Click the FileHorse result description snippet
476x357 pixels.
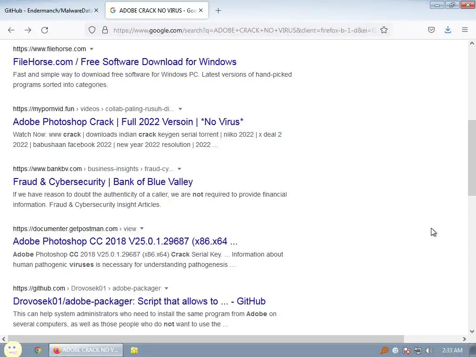(152, 79)
